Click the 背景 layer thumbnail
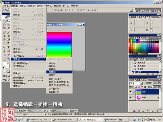This screenshot has height=122, width=163. click(139, 98)
